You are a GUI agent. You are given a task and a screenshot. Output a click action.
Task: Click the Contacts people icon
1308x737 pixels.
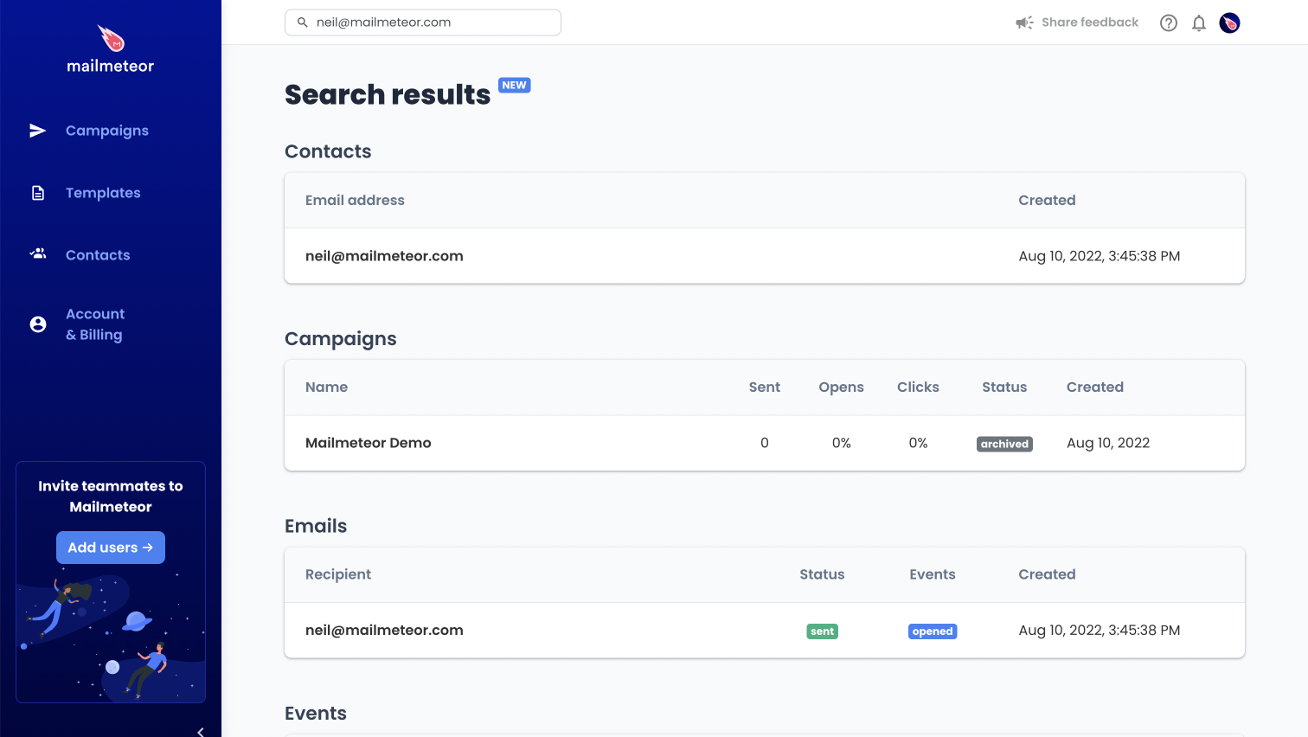(x=38, y=254)
